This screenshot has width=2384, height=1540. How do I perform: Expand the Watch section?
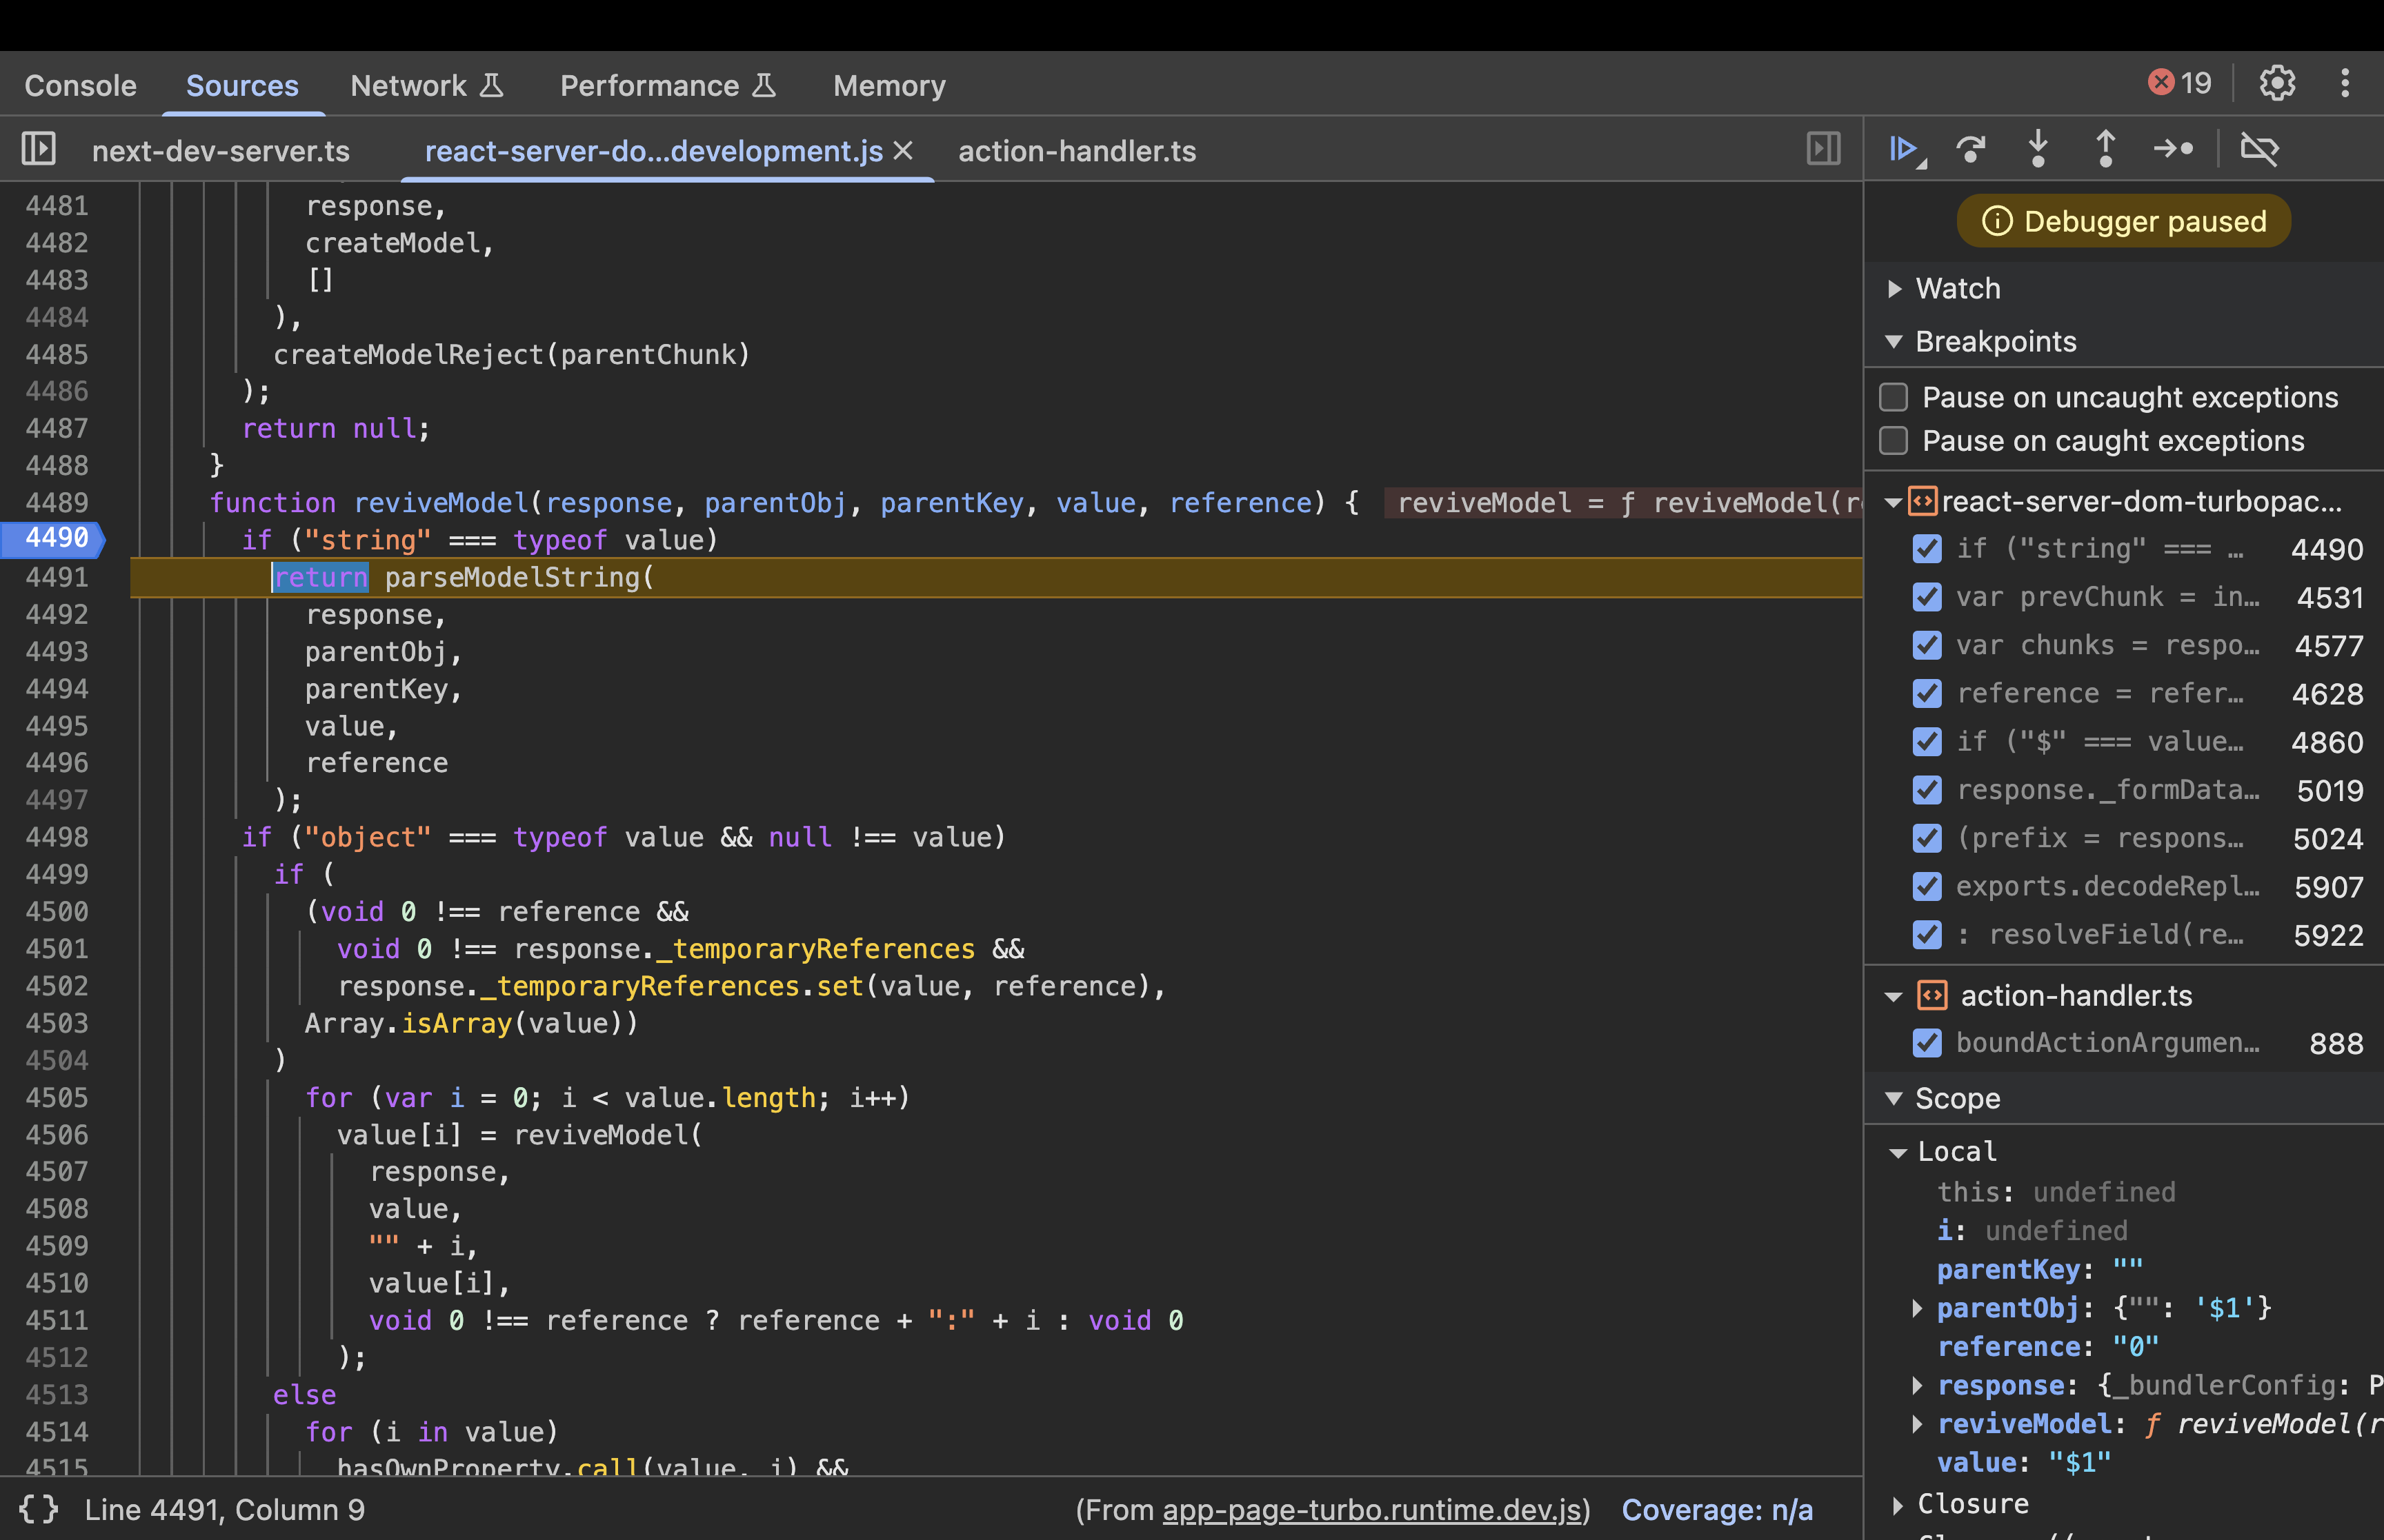(x=1895, y=289)
